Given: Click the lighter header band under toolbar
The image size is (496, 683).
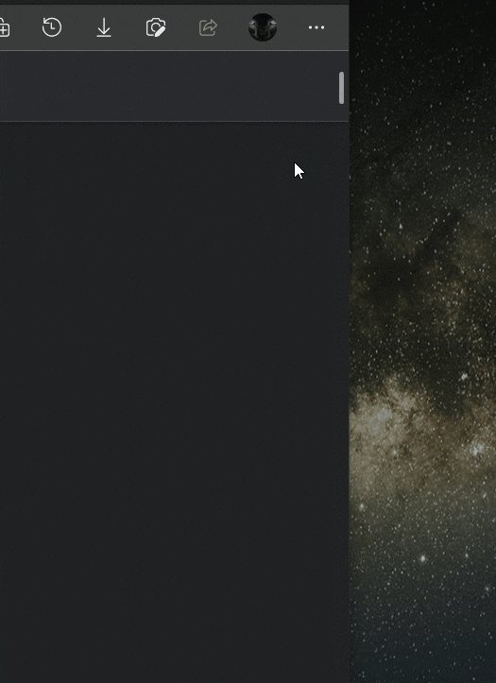Looking at the screenshot, I should tap(167, 86).
